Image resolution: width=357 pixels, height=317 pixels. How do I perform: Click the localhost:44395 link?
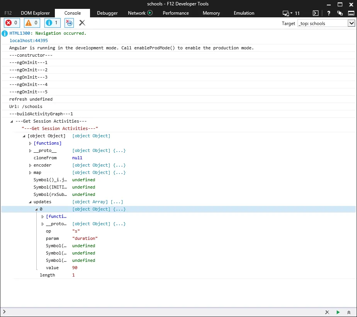tap(29, 40)
